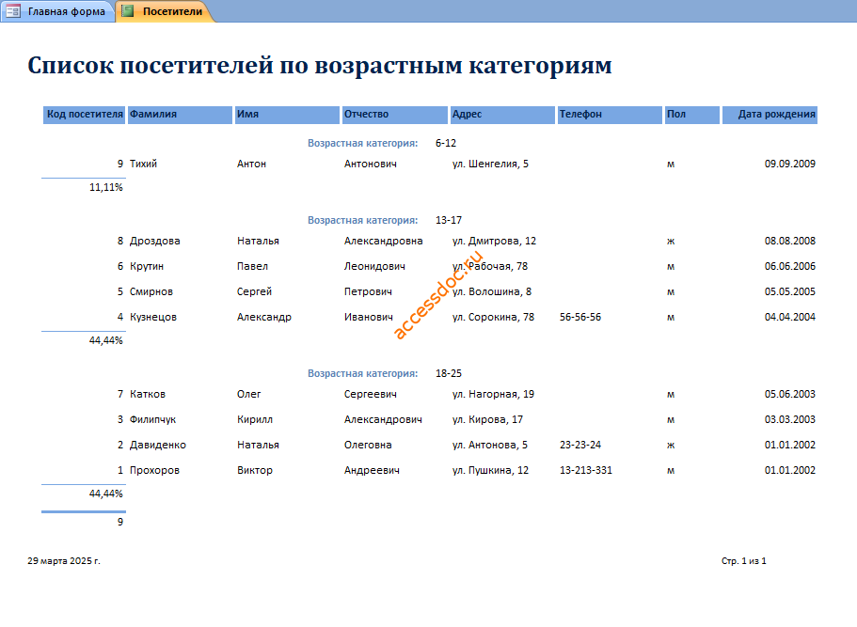Click the page indicator Стр. 1 из 1
Image resolution: width=857 pixels, height=627 pixels.
coord(744,561)
